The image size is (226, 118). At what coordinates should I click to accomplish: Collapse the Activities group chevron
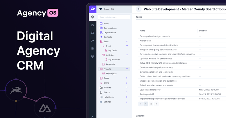click(x=127, y=55)
